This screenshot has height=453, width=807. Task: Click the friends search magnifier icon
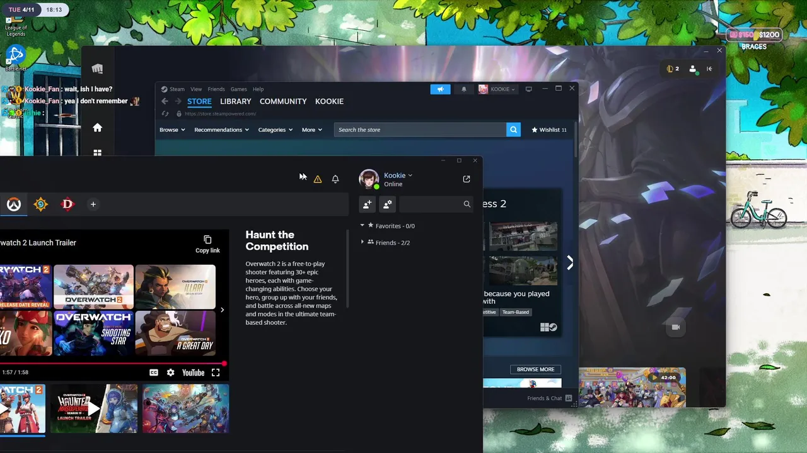(x=467, y=204)
